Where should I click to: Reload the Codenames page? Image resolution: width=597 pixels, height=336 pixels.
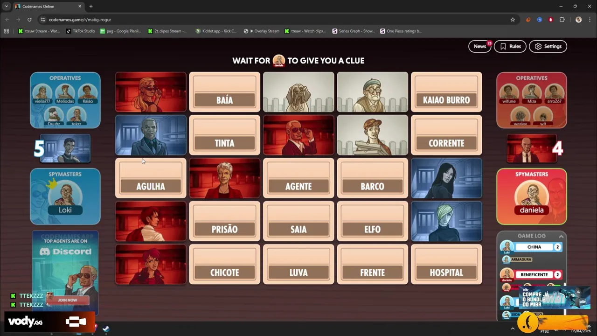[29, 20]
